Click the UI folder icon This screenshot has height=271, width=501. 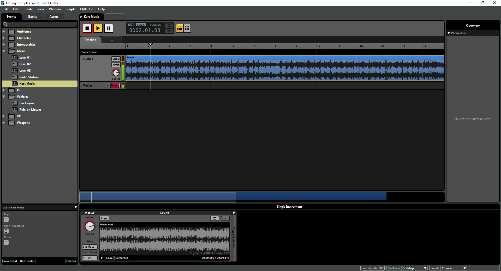pyautogui.click(x=11, y=90)
